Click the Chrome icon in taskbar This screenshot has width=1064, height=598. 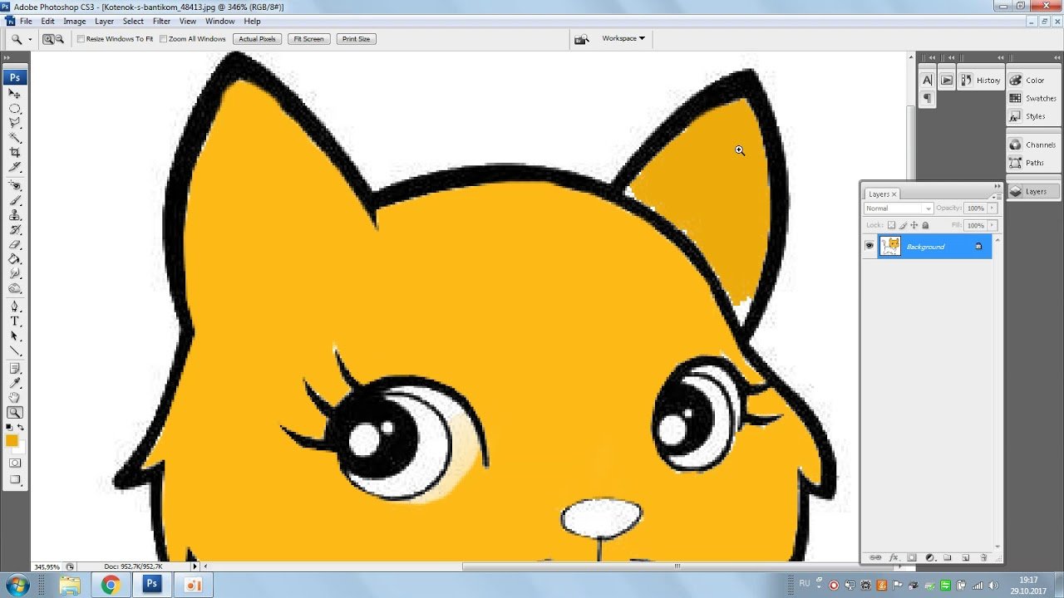tap(110, 586)
